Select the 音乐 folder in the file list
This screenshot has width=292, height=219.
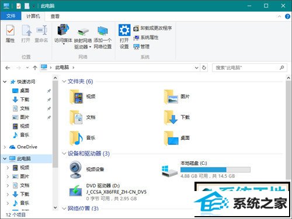82,138
